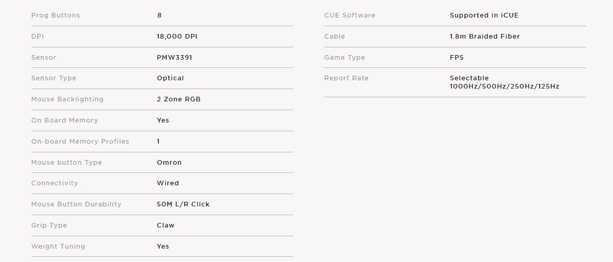Click the Weight Tuning label
The width and height of the screenshot is (613, 262).
pos(58,247)
